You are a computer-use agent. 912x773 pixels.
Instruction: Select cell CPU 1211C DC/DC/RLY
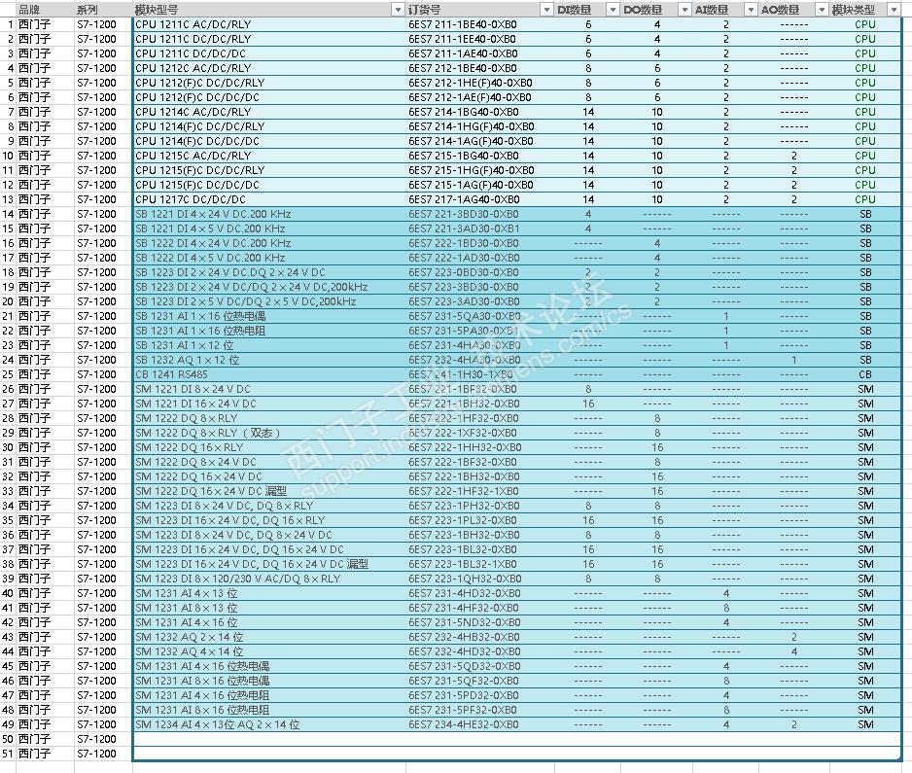(x=269, y=39)
